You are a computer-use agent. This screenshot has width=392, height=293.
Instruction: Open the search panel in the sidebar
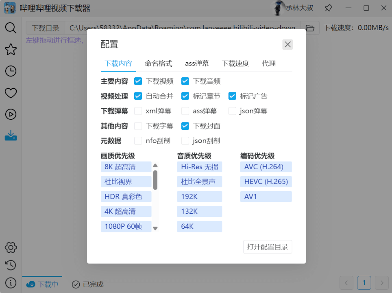coord(11,28)
